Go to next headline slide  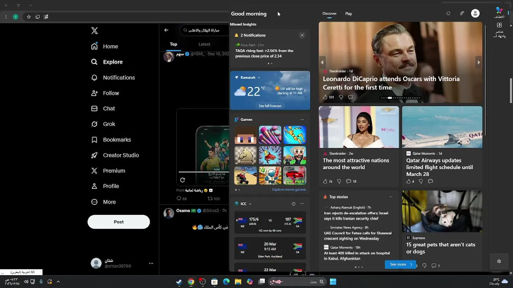[x=479, y=62]
